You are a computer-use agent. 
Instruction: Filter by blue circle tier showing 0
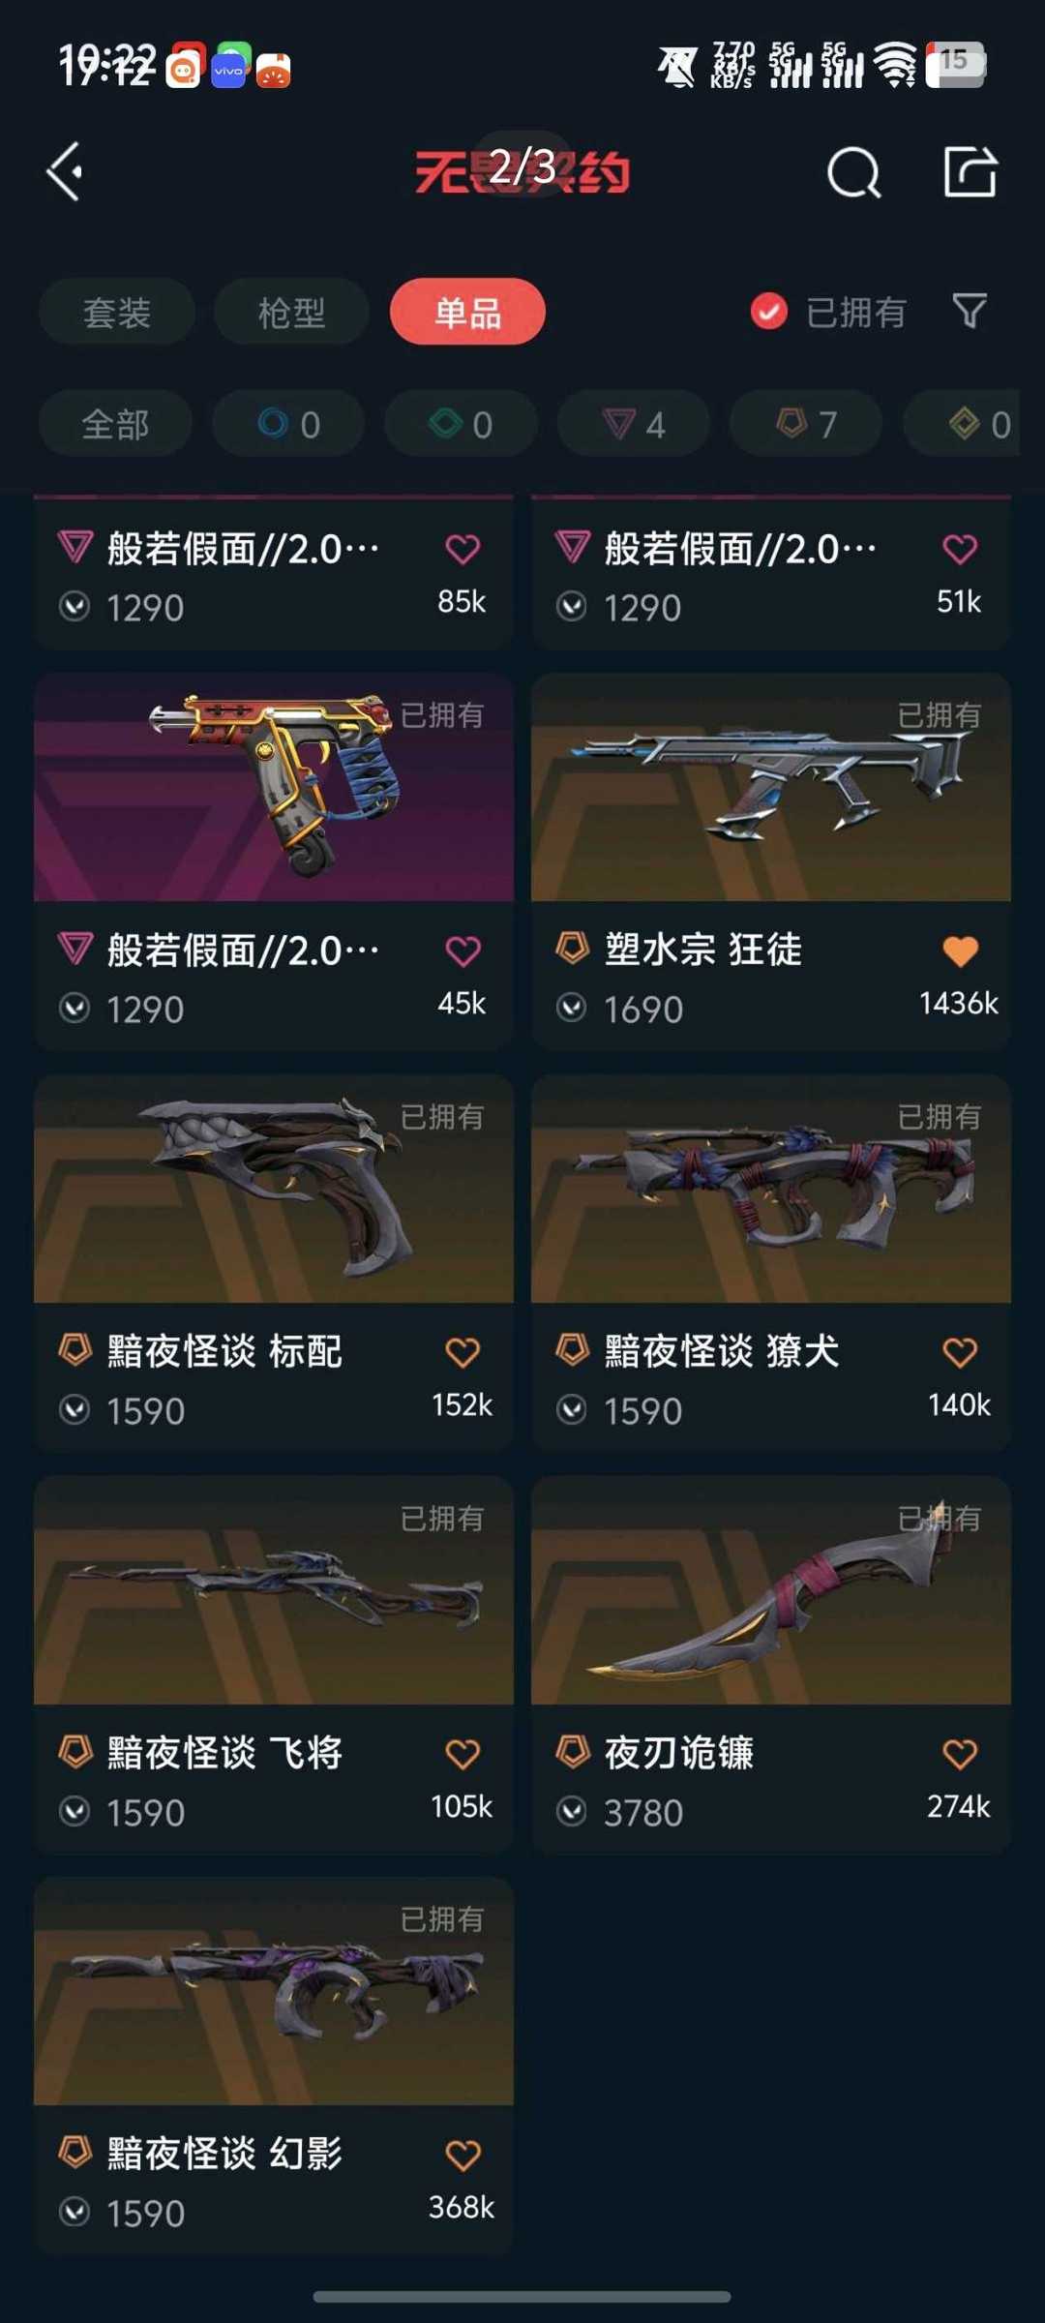[288, 424]
